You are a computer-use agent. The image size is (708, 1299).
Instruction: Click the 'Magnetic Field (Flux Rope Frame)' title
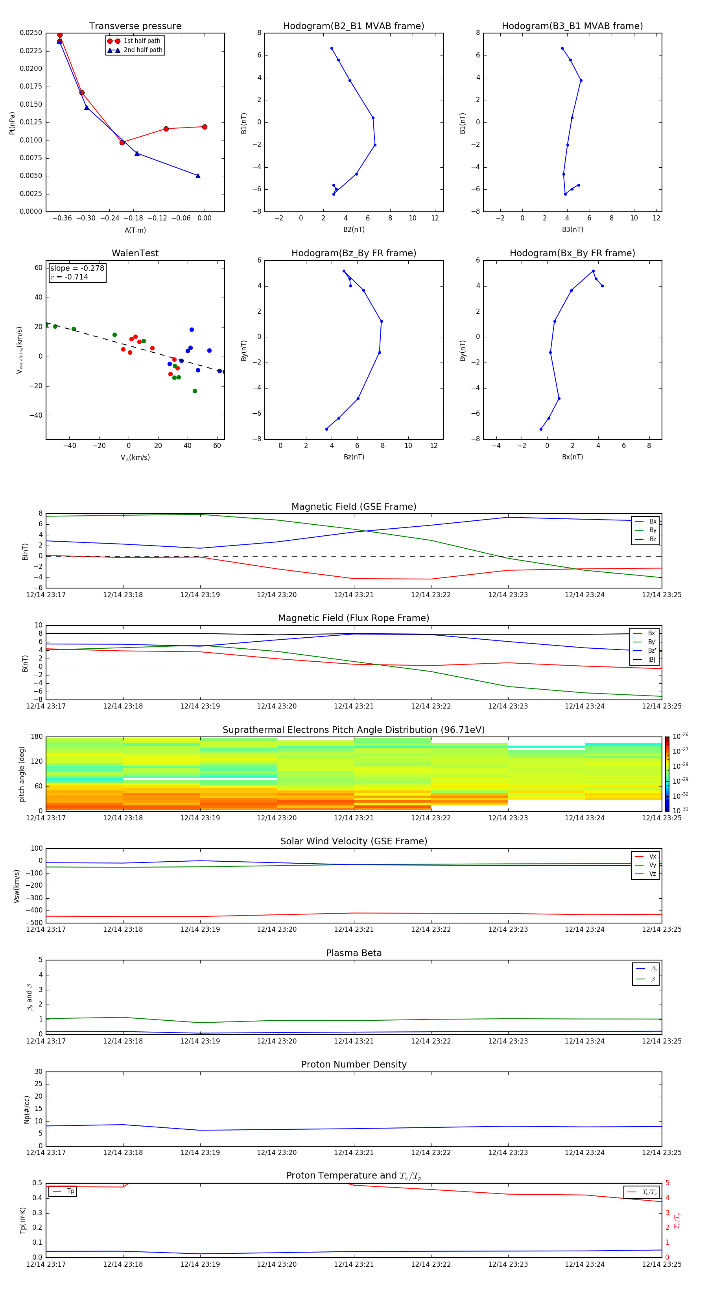(354, 618)
